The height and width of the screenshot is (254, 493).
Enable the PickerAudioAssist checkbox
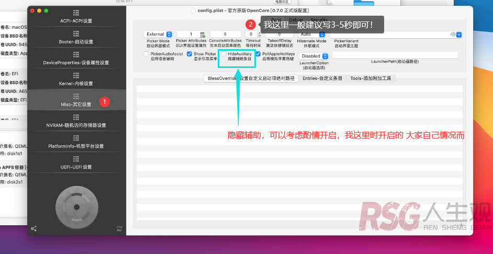click(x=146, y=54)
